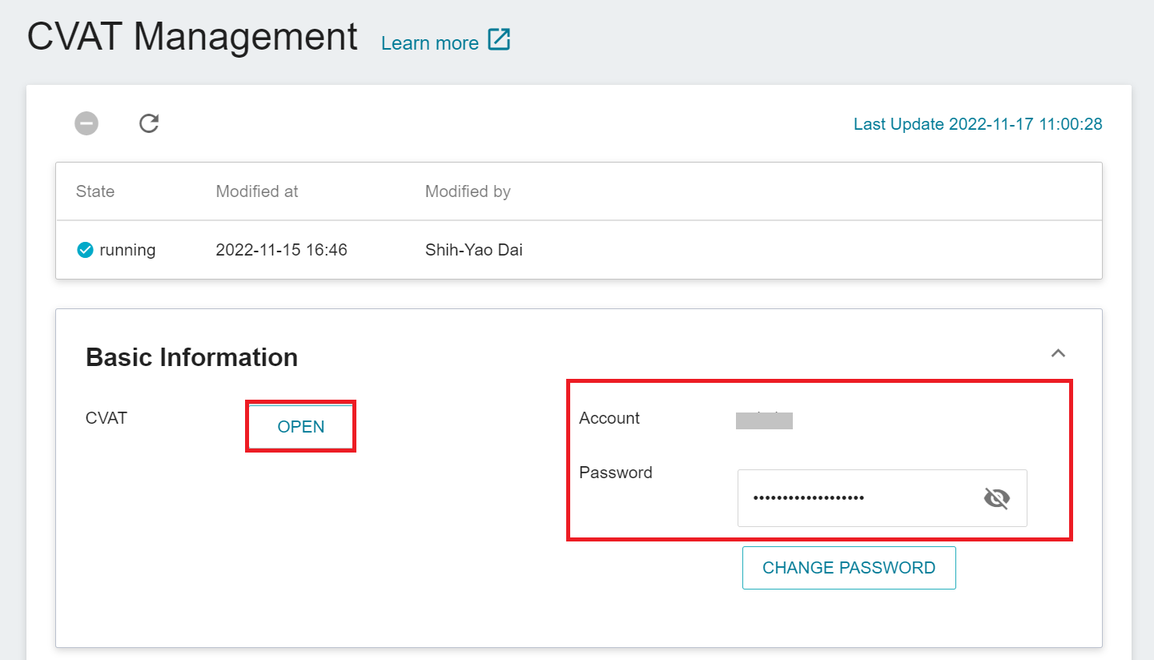Screen dimensions: 1154x660
Task: Click the external link icon beside Learn more
Action: coord(499,40)
